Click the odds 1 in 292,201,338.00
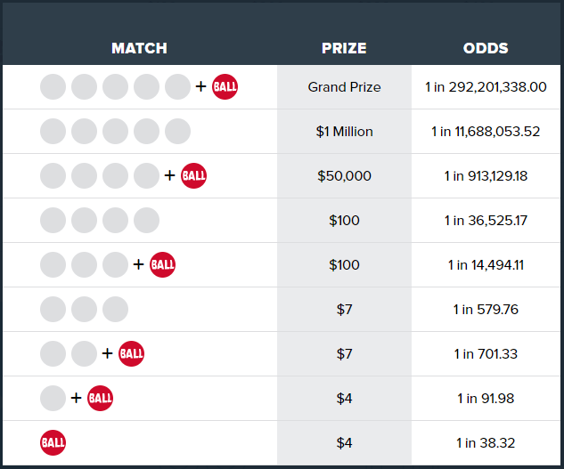 click(486, 87)
